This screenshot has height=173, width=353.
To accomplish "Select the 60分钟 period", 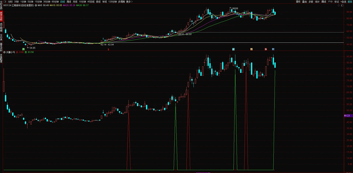I will click(x=55, y=1).
